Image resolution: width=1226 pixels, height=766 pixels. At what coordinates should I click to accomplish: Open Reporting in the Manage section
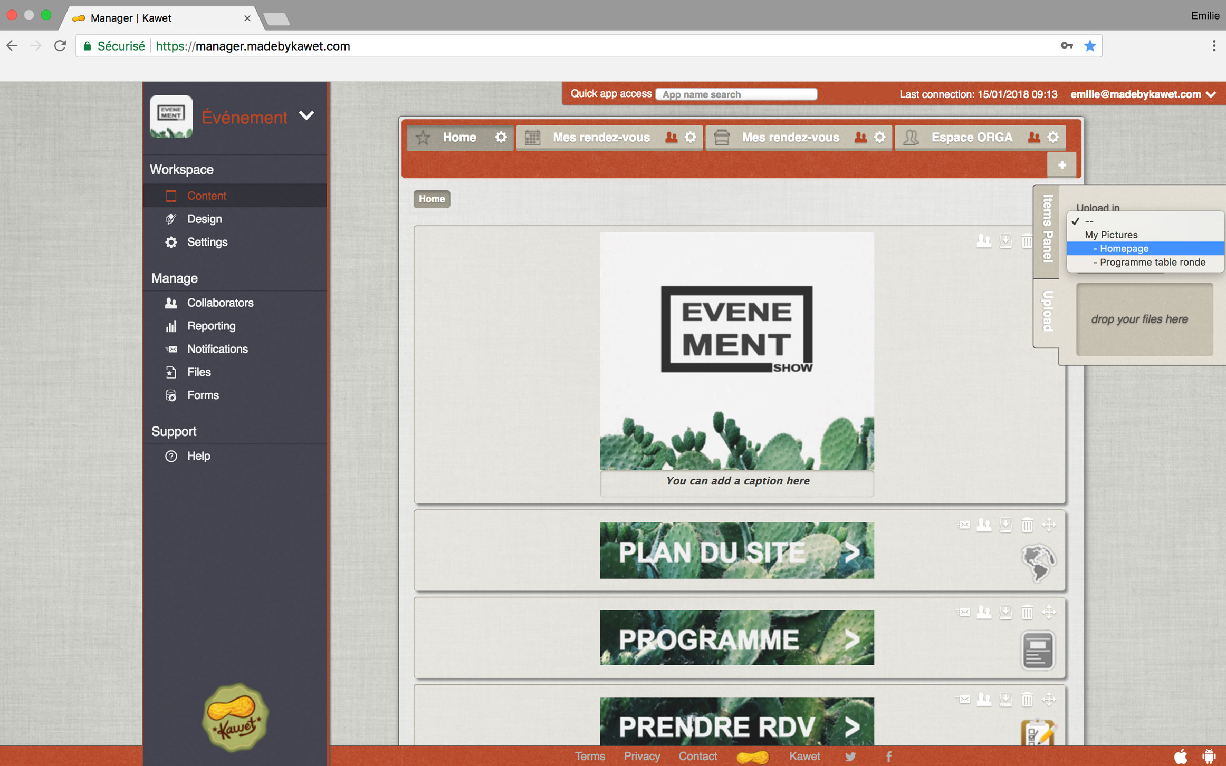(211, 326)
